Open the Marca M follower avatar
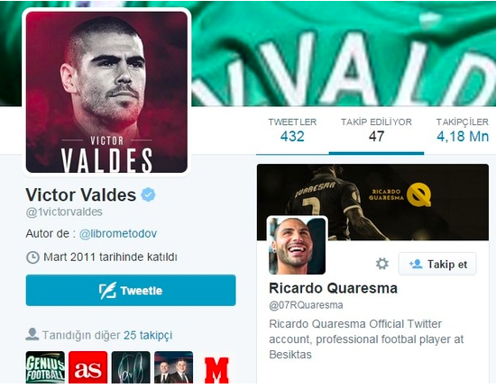This screenshot has width=496, height=388. (x=216, y=370)
